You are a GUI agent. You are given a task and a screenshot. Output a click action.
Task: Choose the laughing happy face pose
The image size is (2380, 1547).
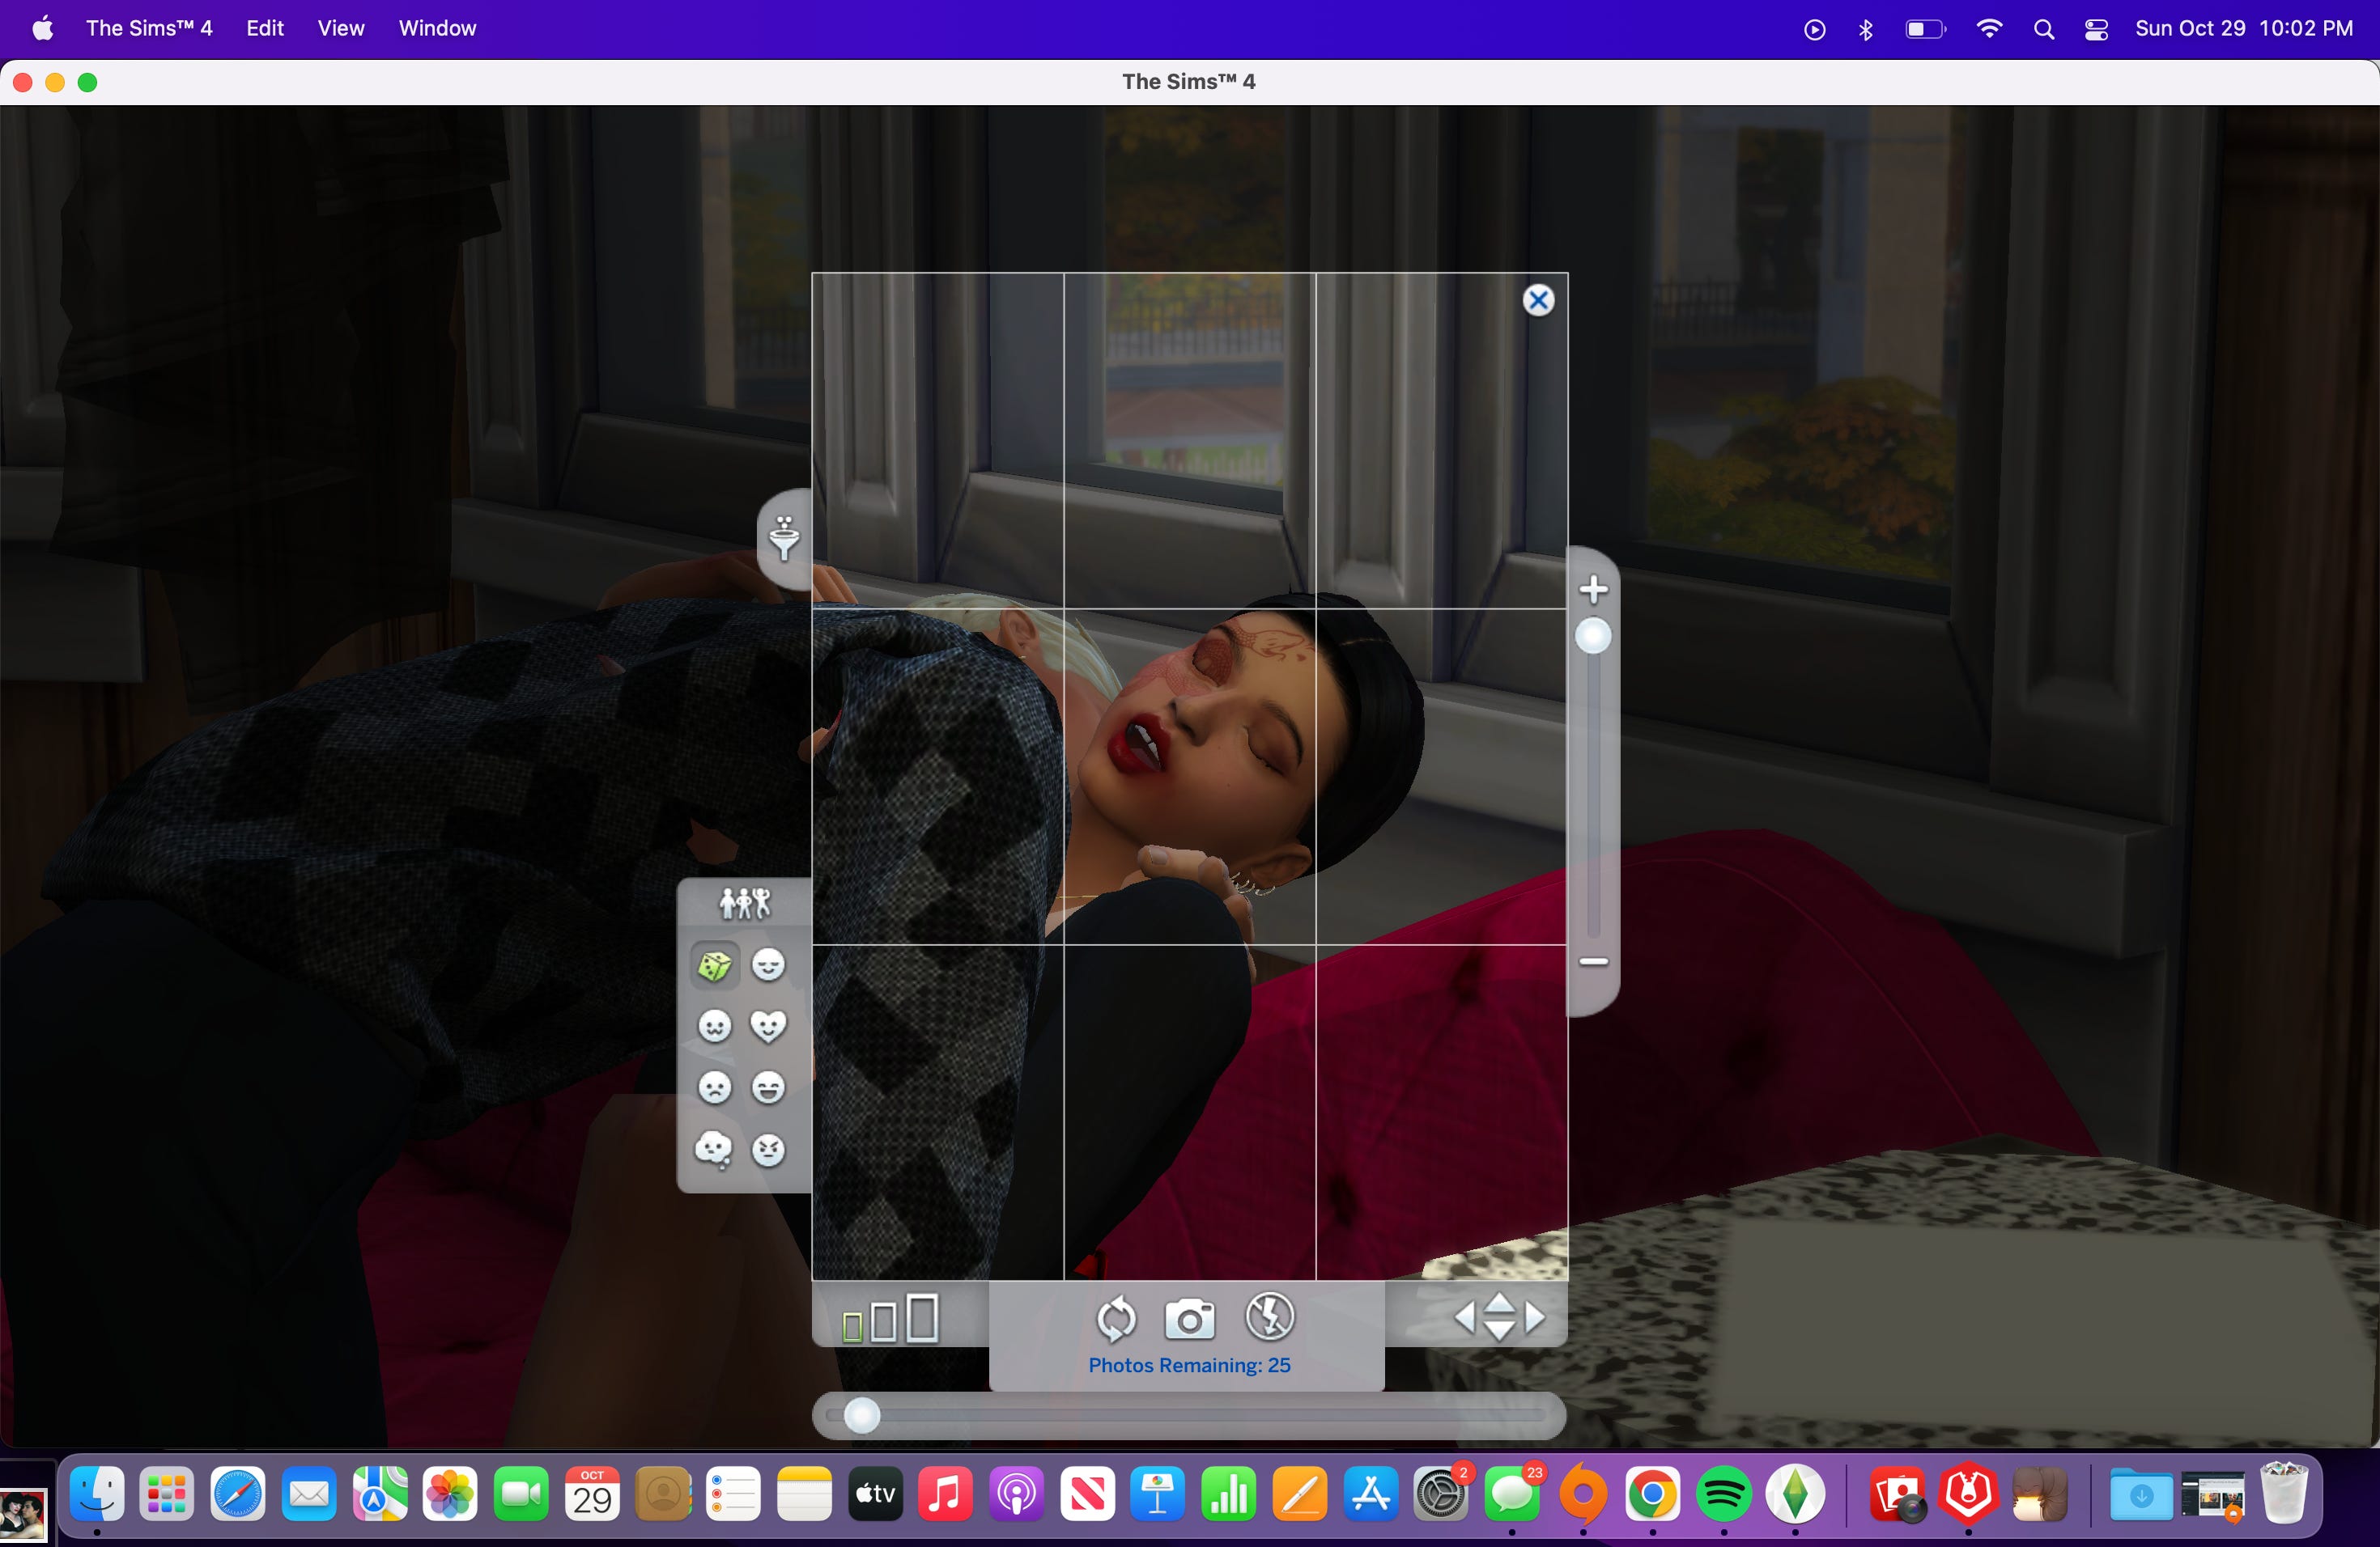pyautogui.click(x=768, y=1087)
